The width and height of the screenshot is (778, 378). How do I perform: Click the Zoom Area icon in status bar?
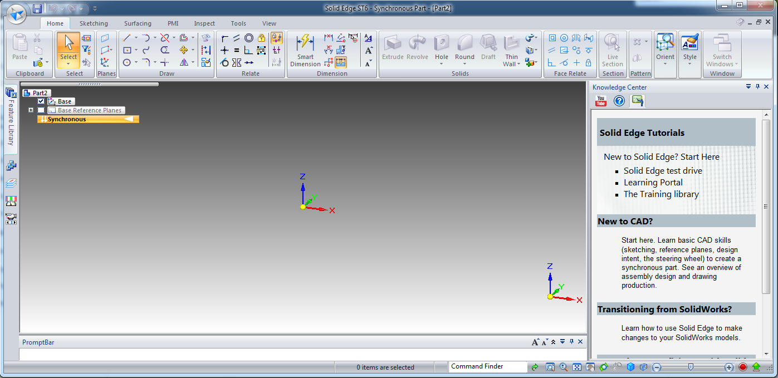point(550,367)
